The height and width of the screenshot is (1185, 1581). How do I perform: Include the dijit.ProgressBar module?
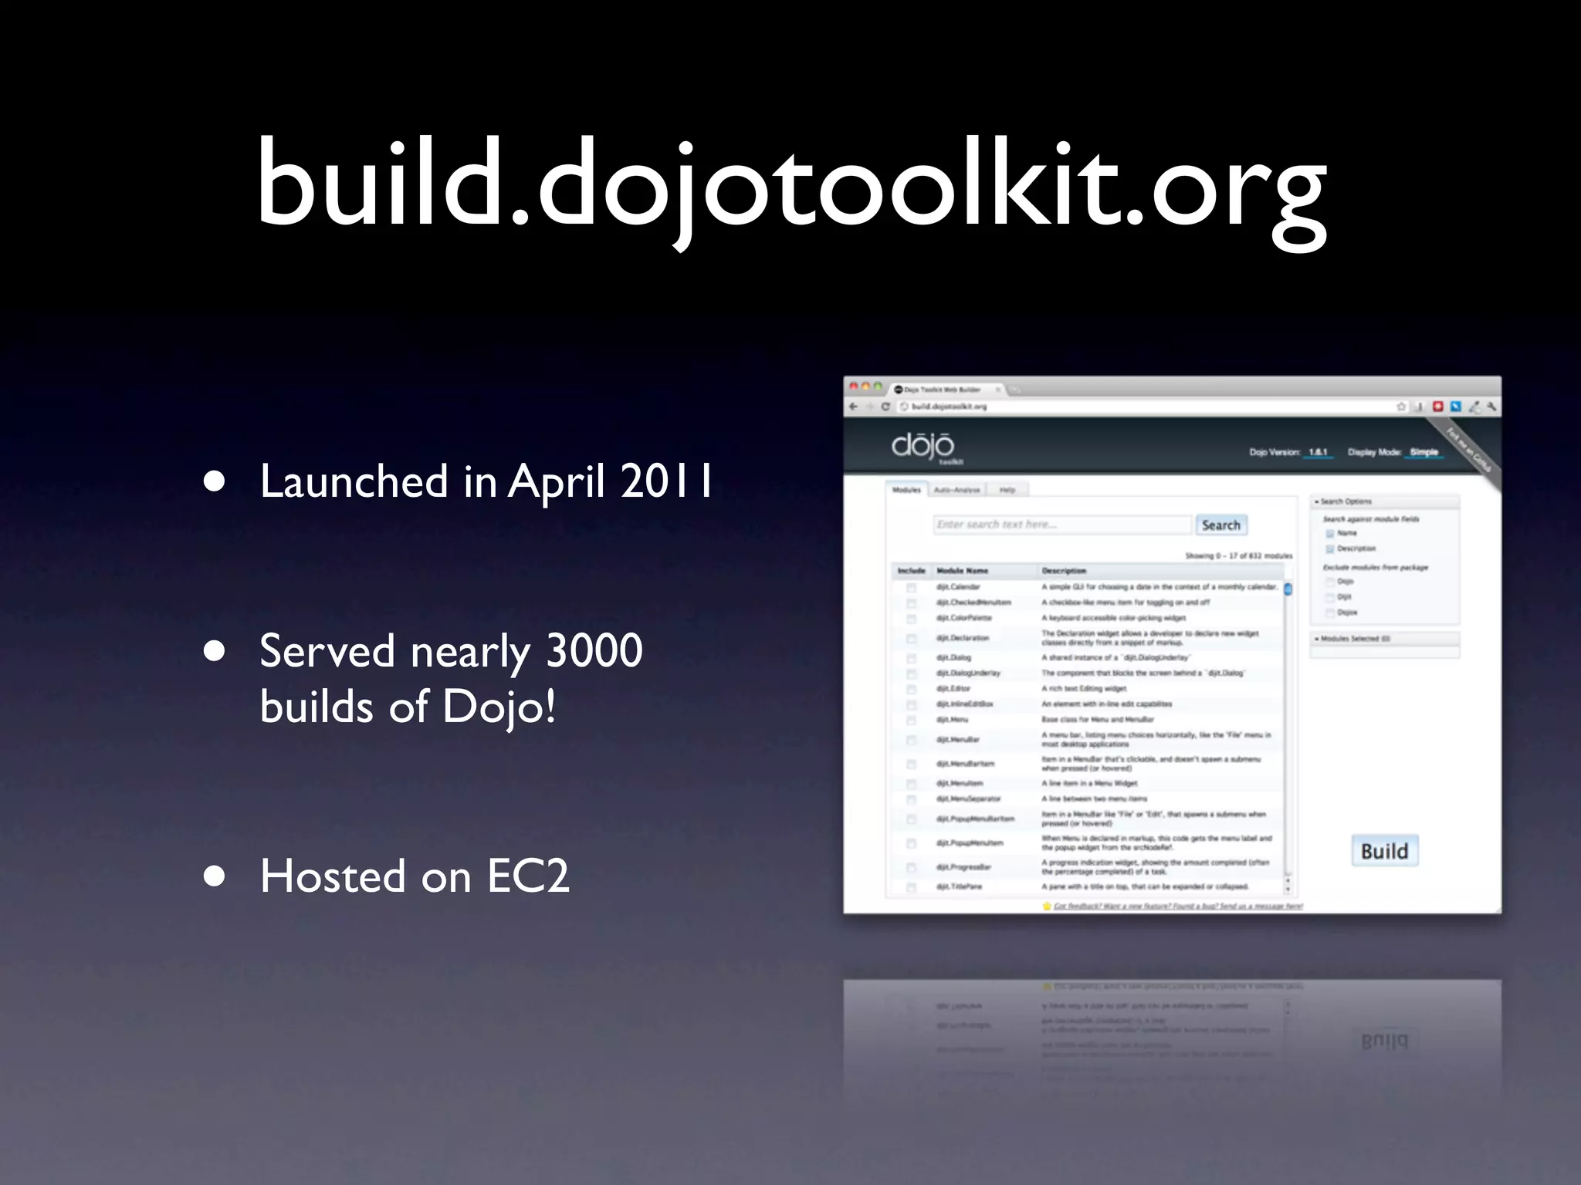tap(911, 867)
